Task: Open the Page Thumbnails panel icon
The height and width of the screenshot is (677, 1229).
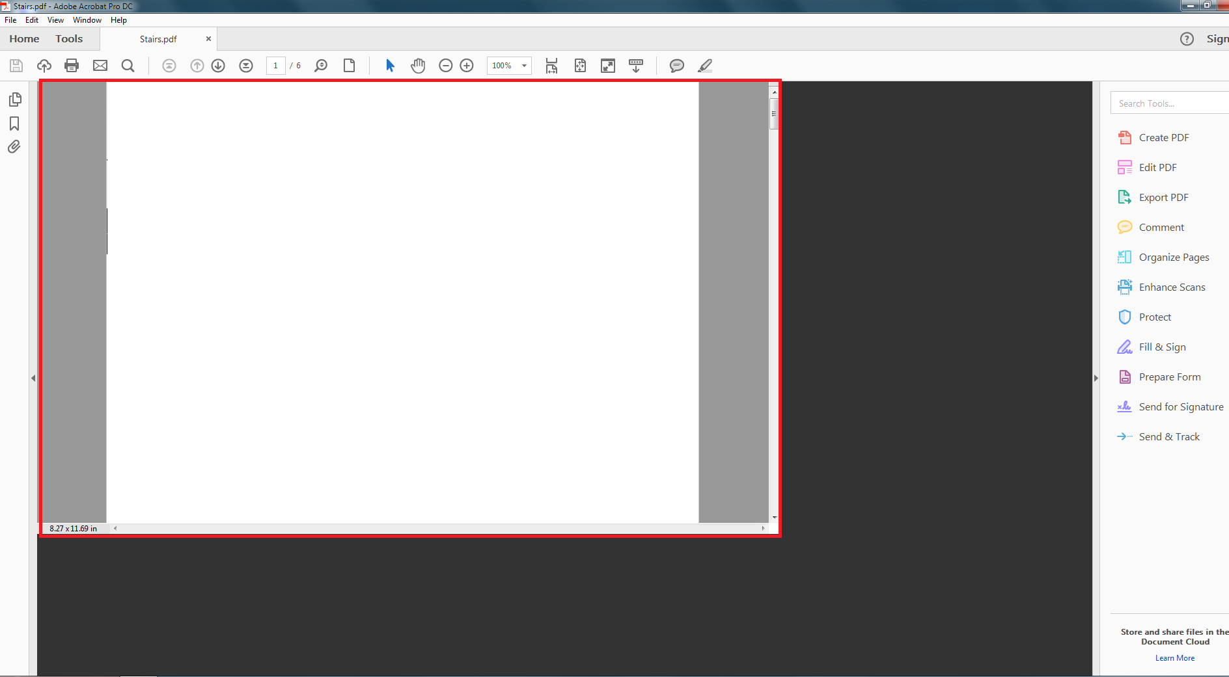Action: [14, 99]
